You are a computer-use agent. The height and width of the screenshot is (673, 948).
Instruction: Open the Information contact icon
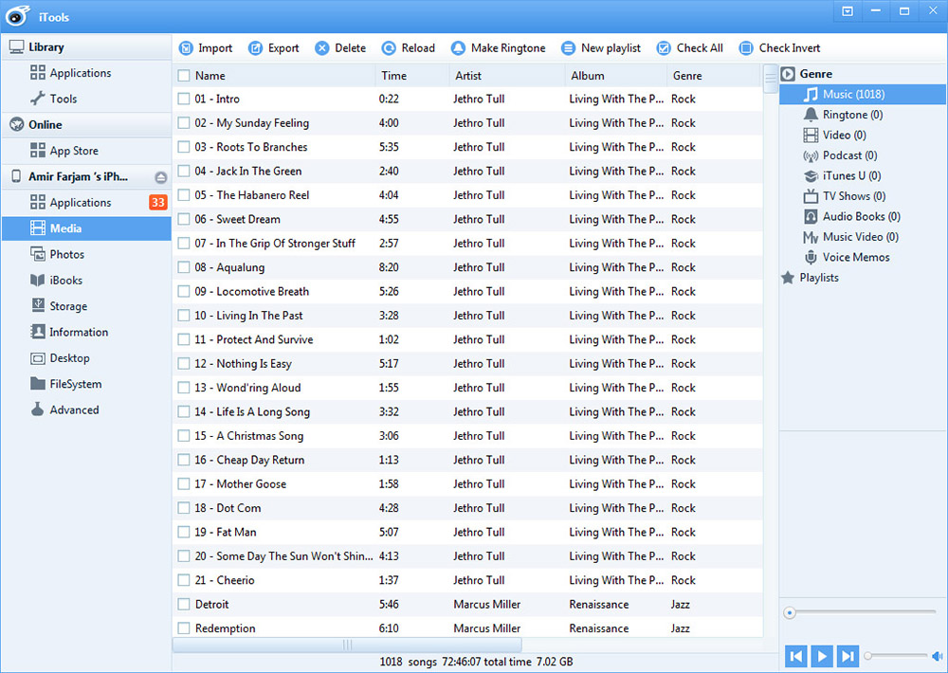[38, 332]
